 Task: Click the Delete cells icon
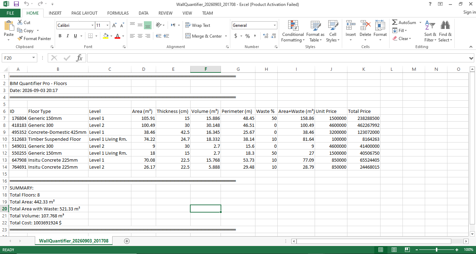(x=365, y=25)
